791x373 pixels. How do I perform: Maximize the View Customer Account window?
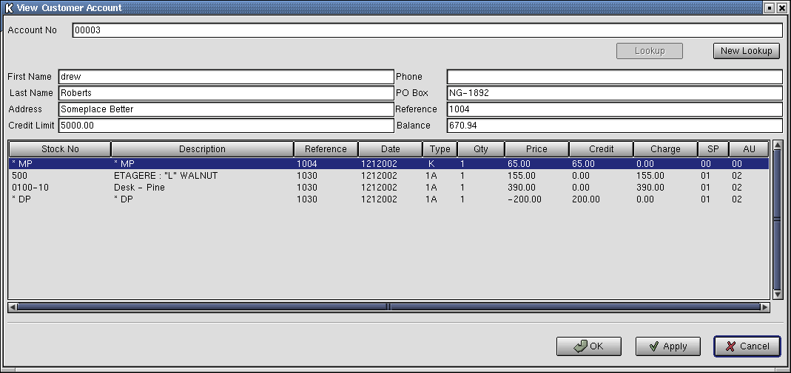tap(770, 7)
